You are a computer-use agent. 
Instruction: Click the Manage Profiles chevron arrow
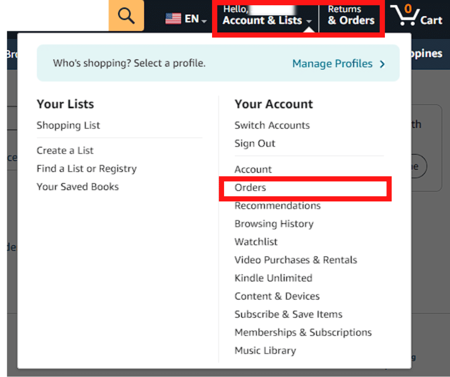tap(382, 64)
